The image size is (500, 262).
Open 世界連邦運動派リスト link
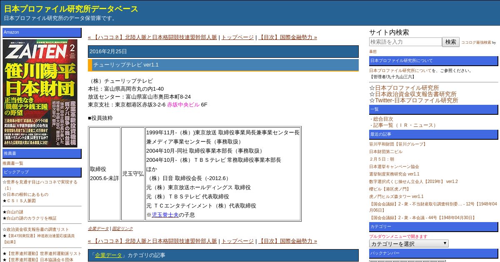pyautogui.click(x=44, y=254)
